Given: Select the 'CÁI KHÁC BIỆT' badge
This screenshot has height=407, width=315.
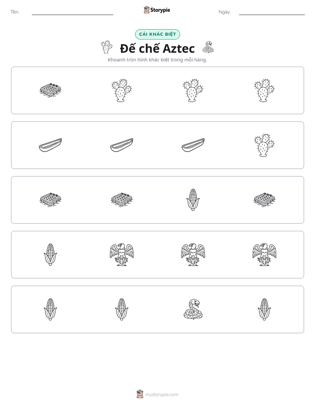Looking at the screenshot, I should click(x=157, y=34).
